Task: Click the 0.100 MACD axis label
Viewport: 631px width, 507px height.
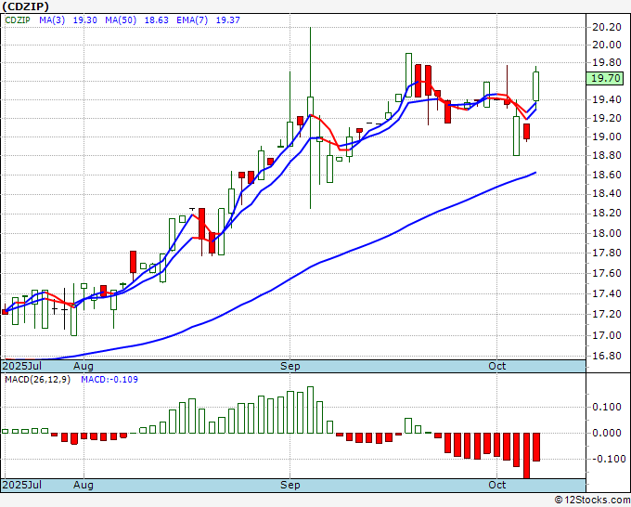Action: (x=607, y=407)
